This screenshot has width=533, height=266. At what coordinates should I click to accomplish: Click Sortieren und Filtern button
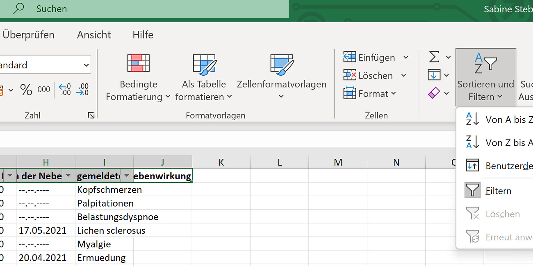click(486, 77)
